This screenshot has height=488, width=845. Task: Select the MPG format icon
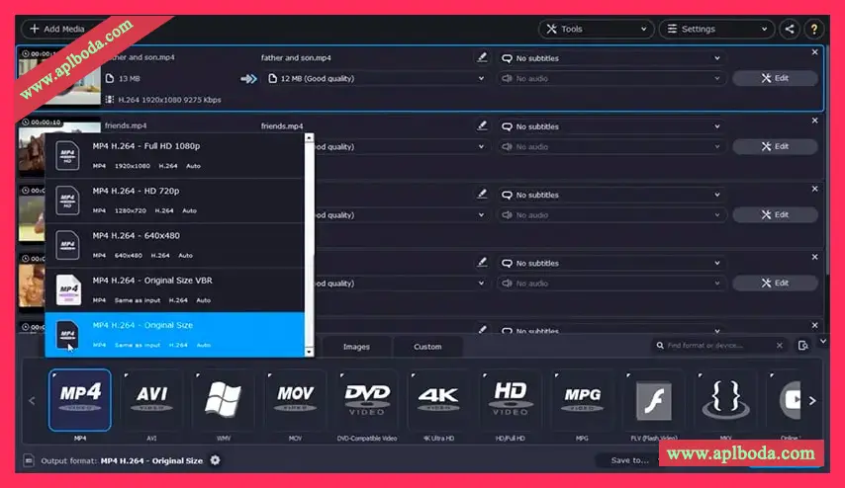[x=583, y=399]
